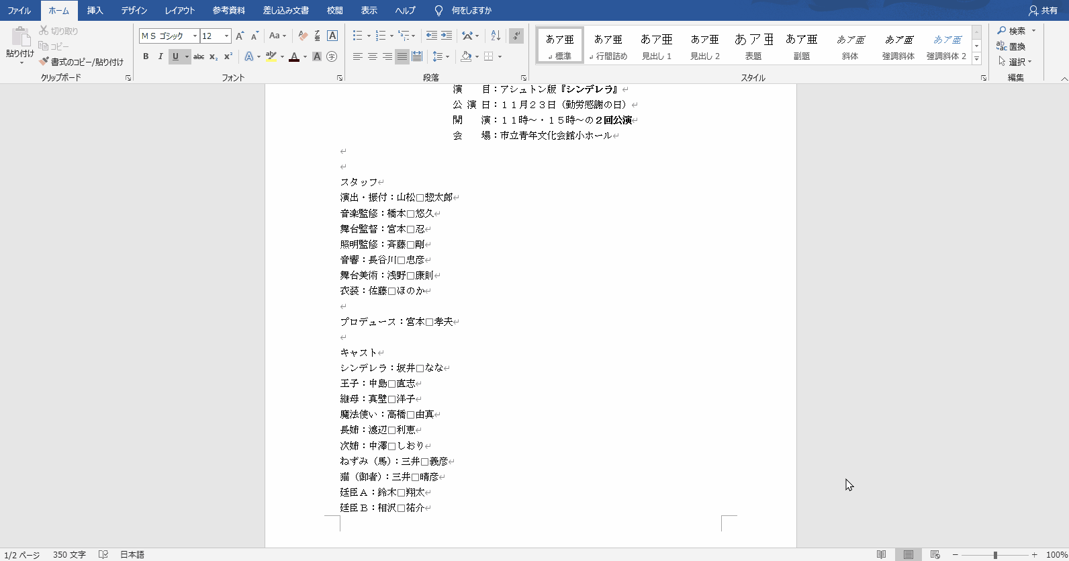Viewport: 1069px width, 561px height.
Task: Toggle bold formatting
Action: [146, 57]
